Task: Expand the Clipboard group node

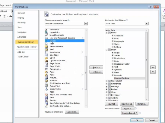Action: coord(112,36)
